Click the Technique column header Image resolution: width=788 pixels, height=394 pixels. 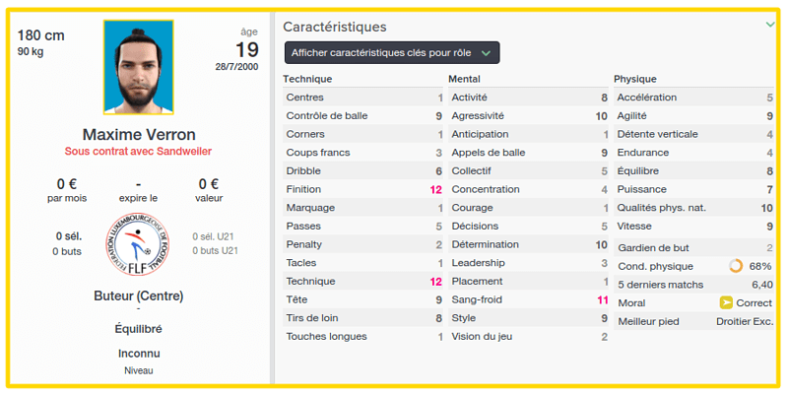pos(307,79)
